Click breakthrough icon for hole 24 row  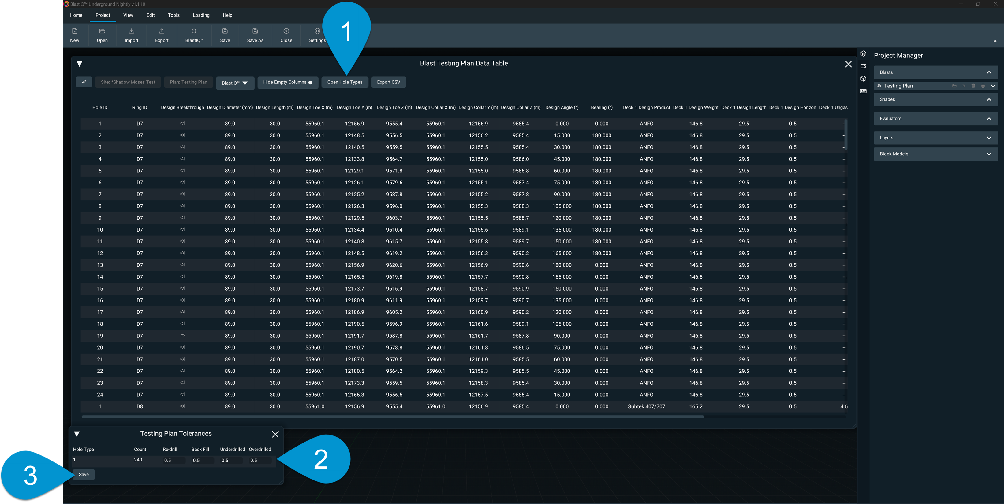point(182,395)
